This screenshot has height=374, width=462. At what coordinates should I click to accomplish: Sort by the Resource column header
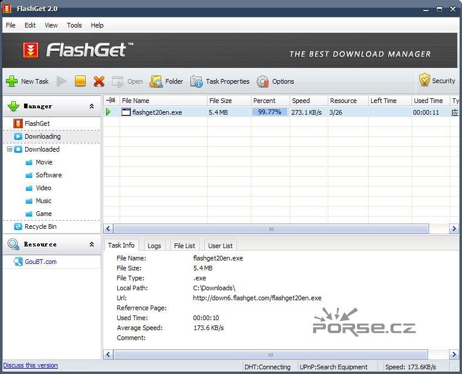(x=348, y=101)
